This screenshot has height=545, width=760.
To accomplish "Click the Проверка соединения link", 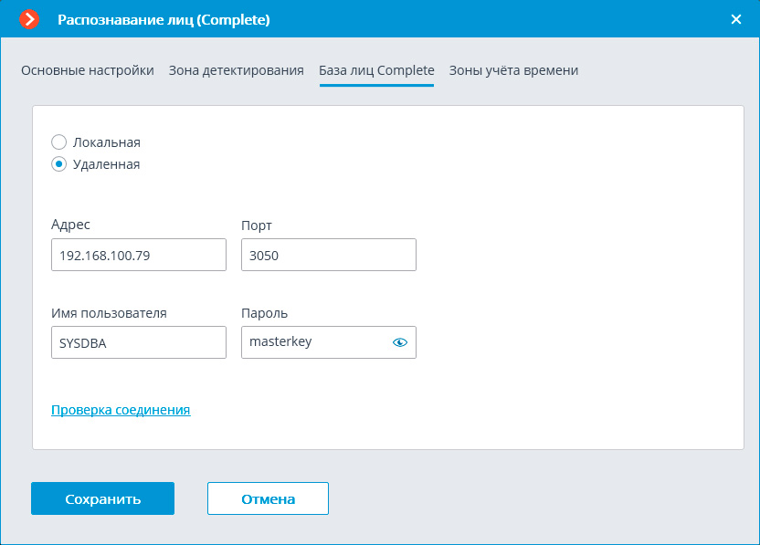I will point(121,410).
